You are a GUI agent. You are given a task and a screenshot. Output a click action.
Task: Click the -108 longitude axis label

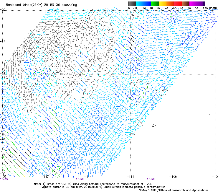pyautogui.click(x=173, y=177)
